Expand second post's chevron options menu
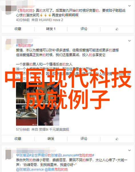The height and width of the screenshot is (172, 135). [x=129, y=41]
